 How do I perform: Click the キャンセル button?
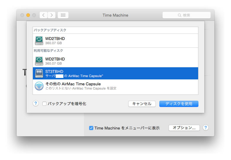[x=142, y=104]
